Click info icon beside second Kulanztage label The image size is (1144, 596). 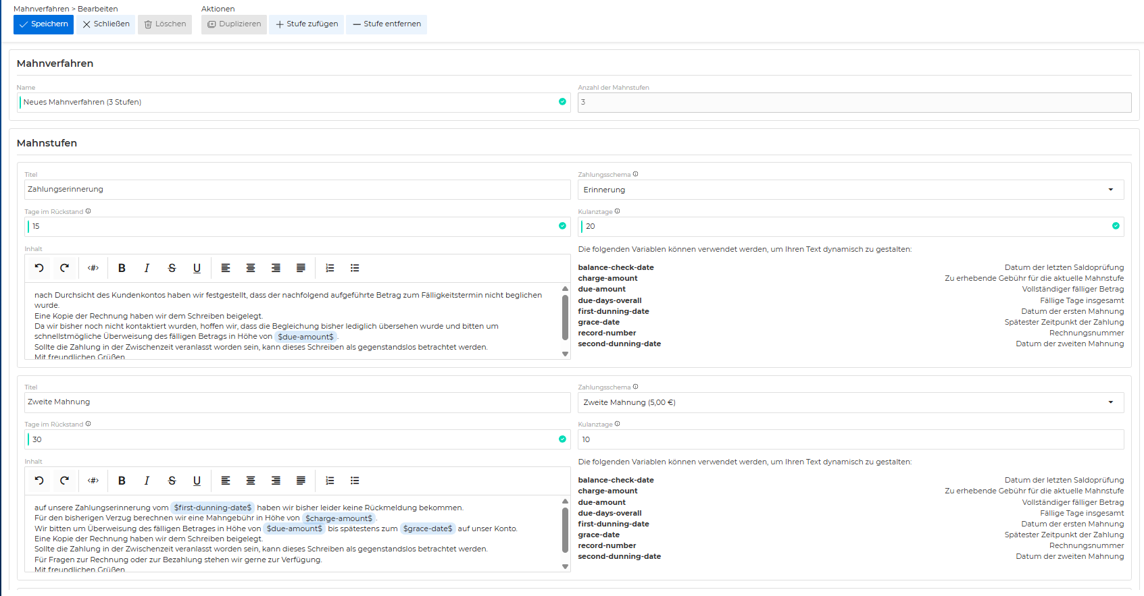click(x=617, y=424)
